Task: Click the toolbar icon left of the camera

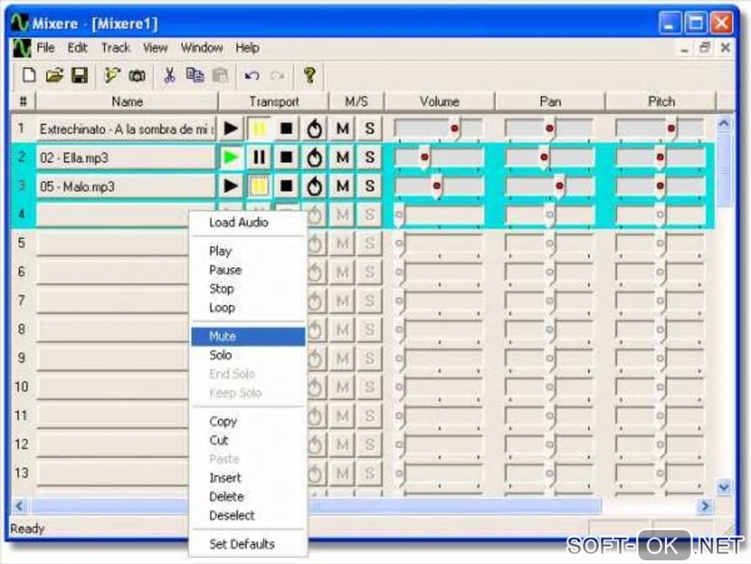Action: pyautogui.click(x=112, y=76)
